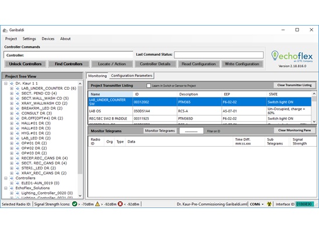Click the HYG.#01 DR node icon
The height and width of the screenshot is (233, 319).
pos(17,133)
